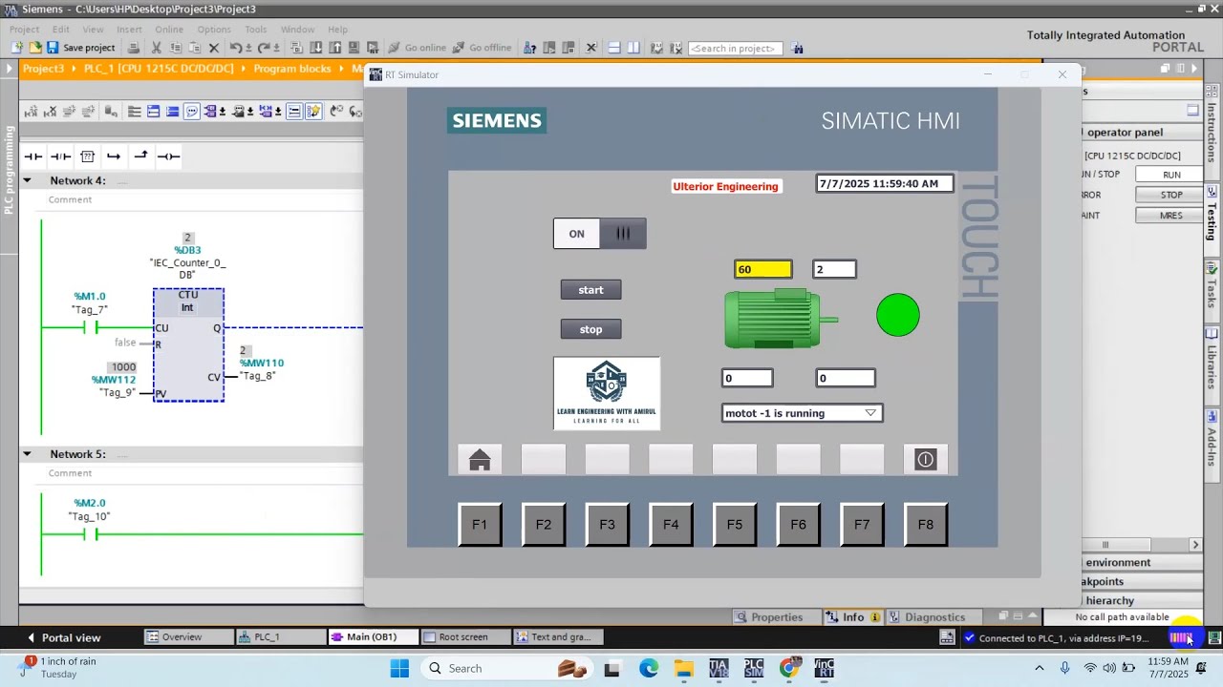
Task: Open the Edit menu
Action: pyautogui.click(x=60, y=30)
